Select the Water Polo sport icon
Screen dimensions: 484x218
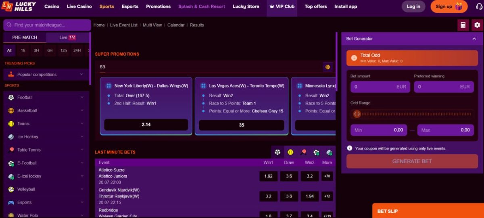(x=11, y=216)
